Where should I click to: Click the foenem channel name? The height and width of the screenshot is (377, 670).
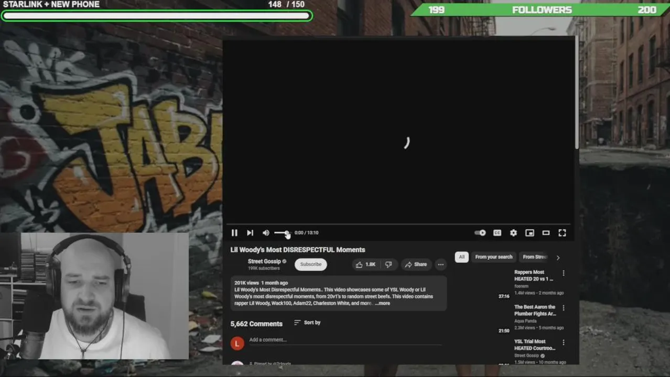(x=522, y=286)
